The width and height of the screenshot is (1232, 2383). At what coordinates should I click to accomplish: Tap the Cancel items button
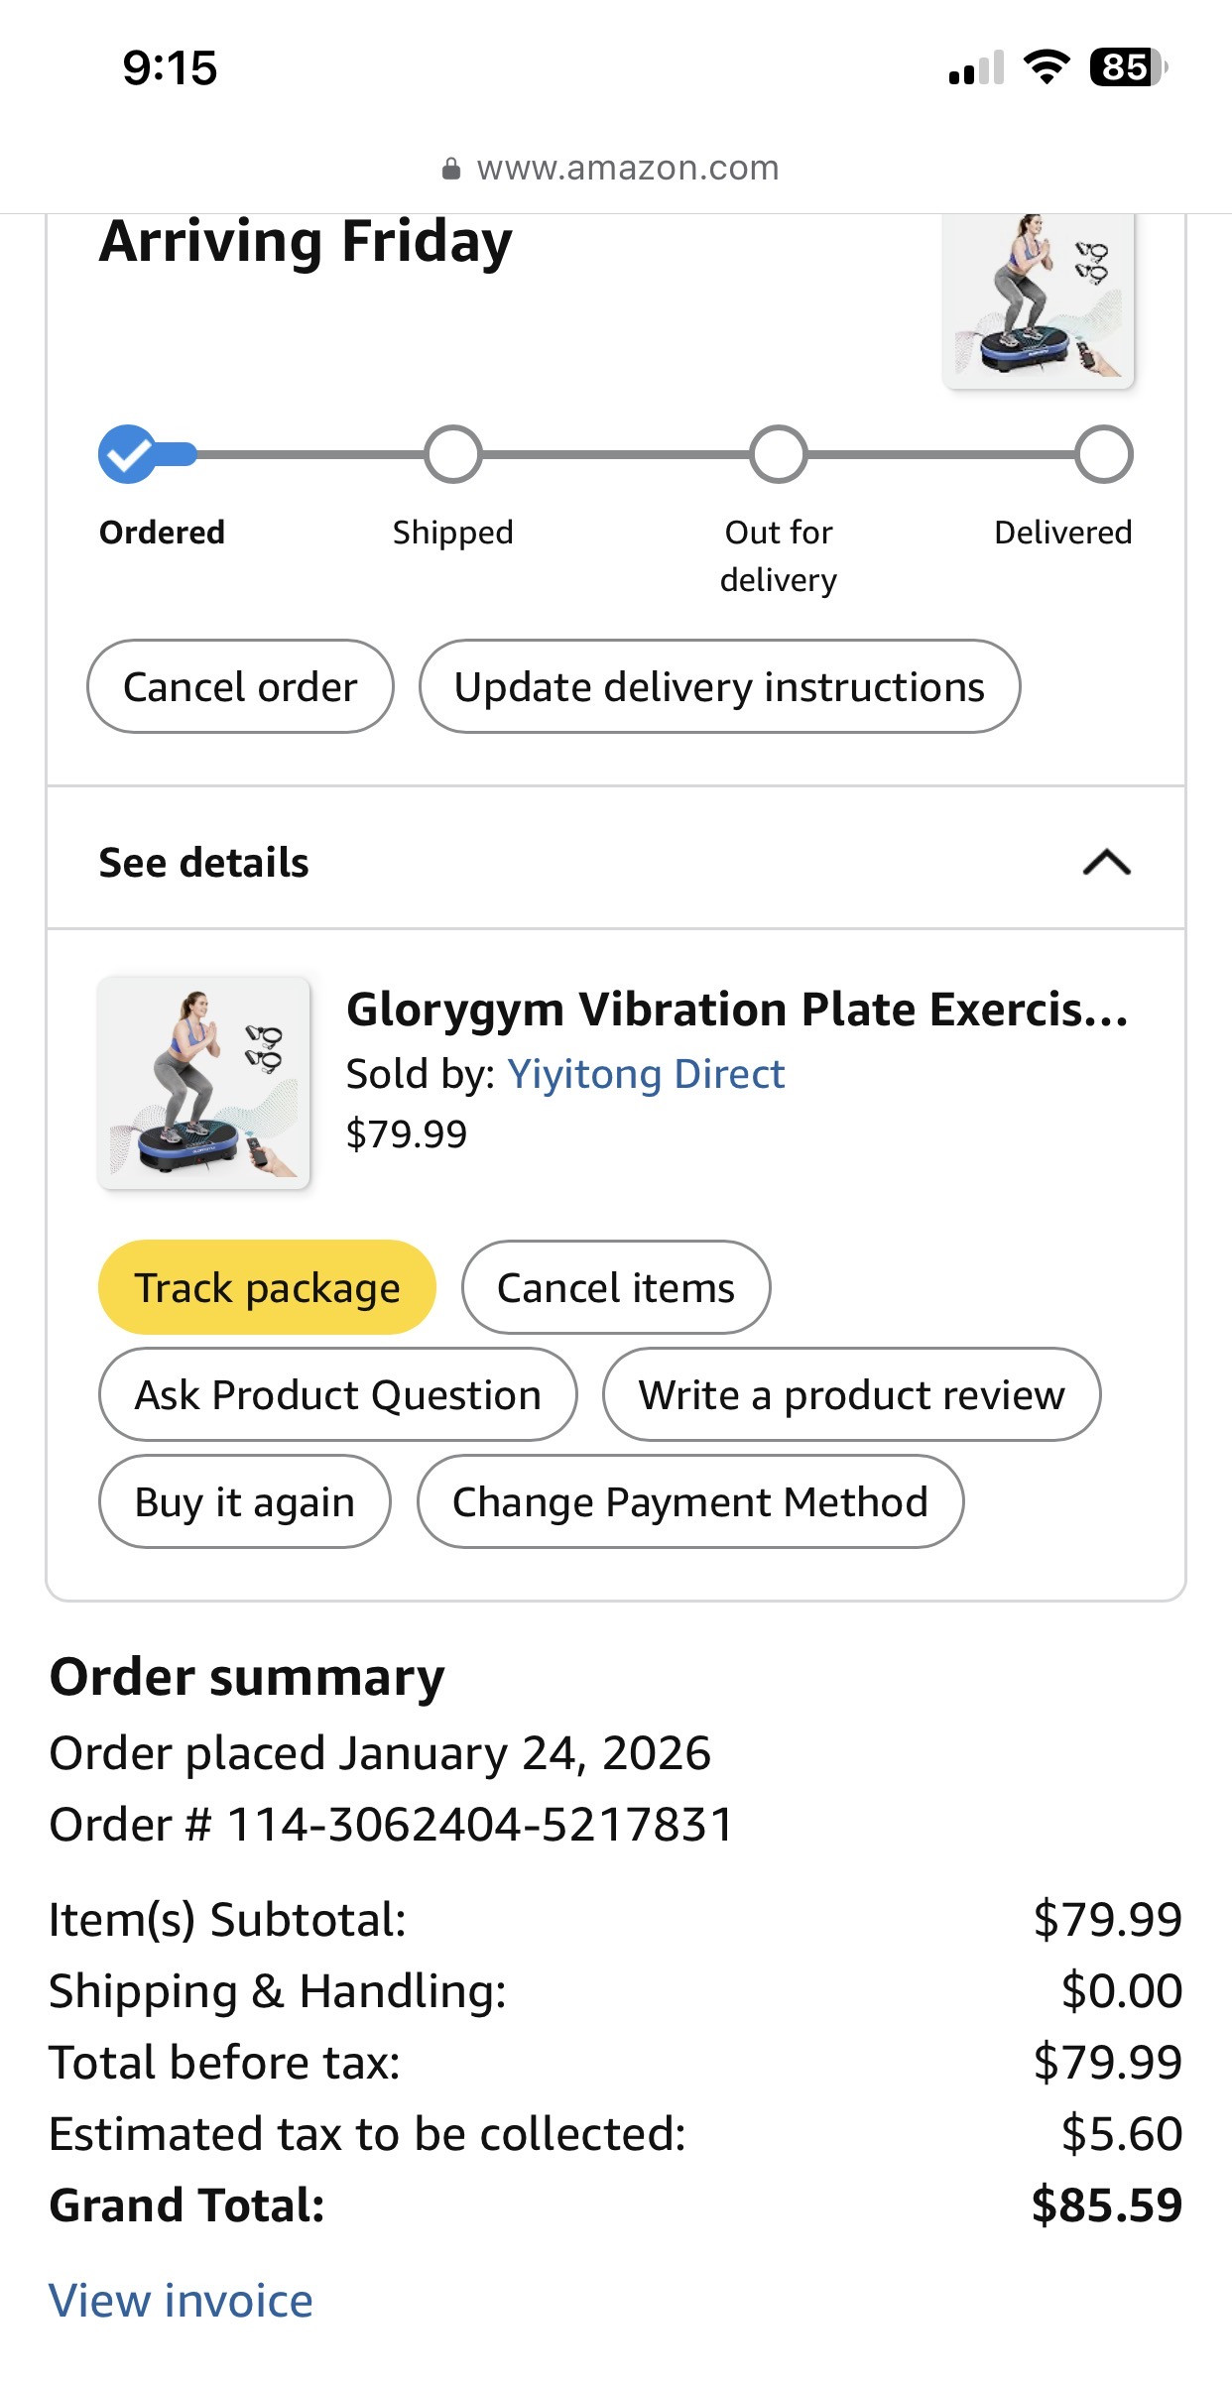(x=615, y=1288)
